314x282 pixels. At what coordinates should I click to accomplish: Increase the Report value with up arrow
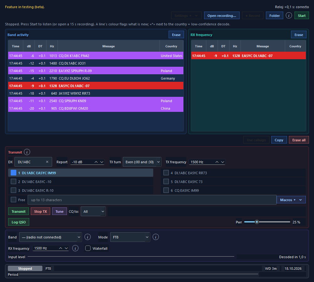(x=96, y=162)
